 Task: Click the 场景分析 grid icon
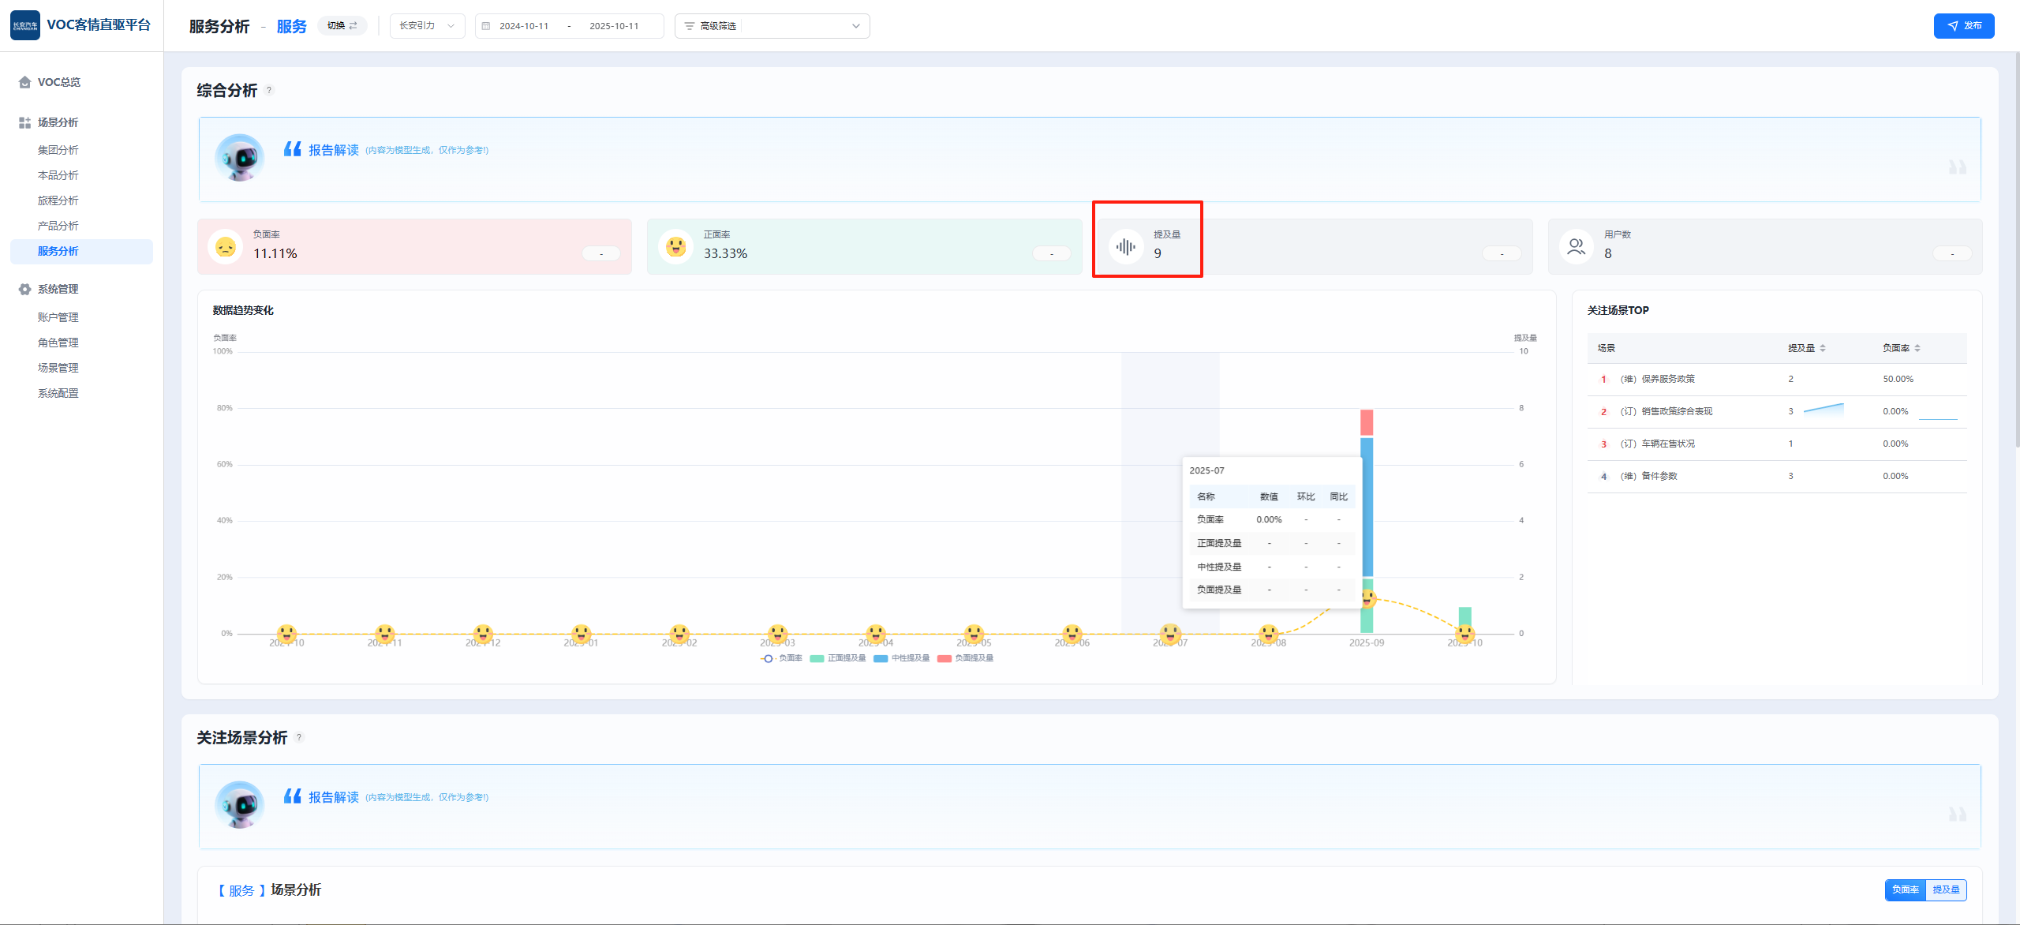pyautogui.click(x=24, y=122)
